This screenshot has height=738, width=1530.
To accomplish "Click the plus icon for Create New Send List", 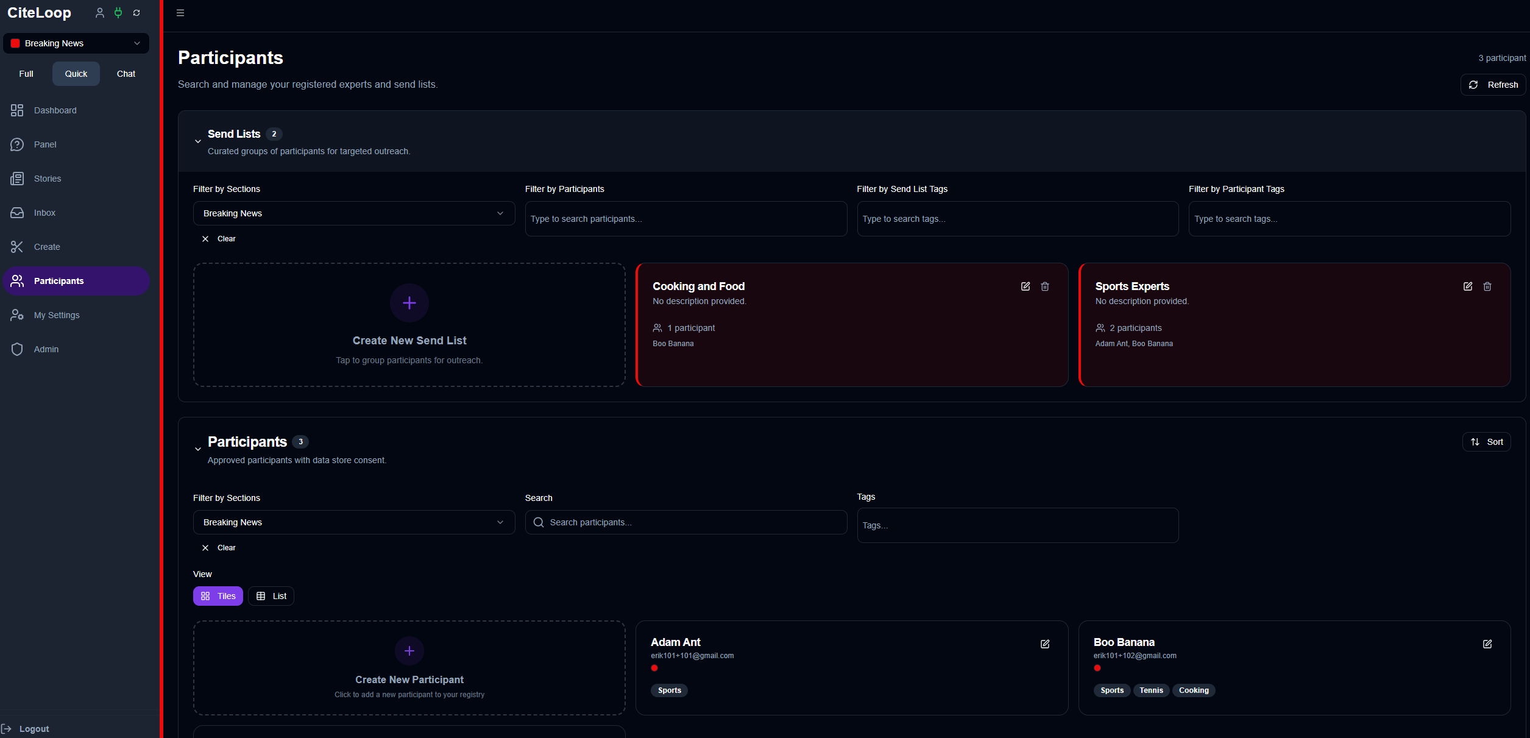I will point(409,303).
